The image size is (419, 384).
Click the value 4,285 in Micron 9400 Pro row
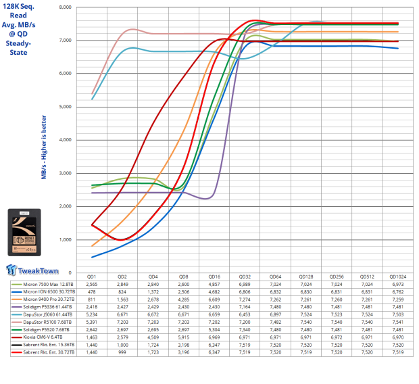coord(184,299)
